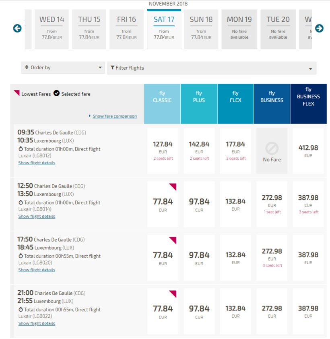Open the Order by dropdown

[63, 68]
